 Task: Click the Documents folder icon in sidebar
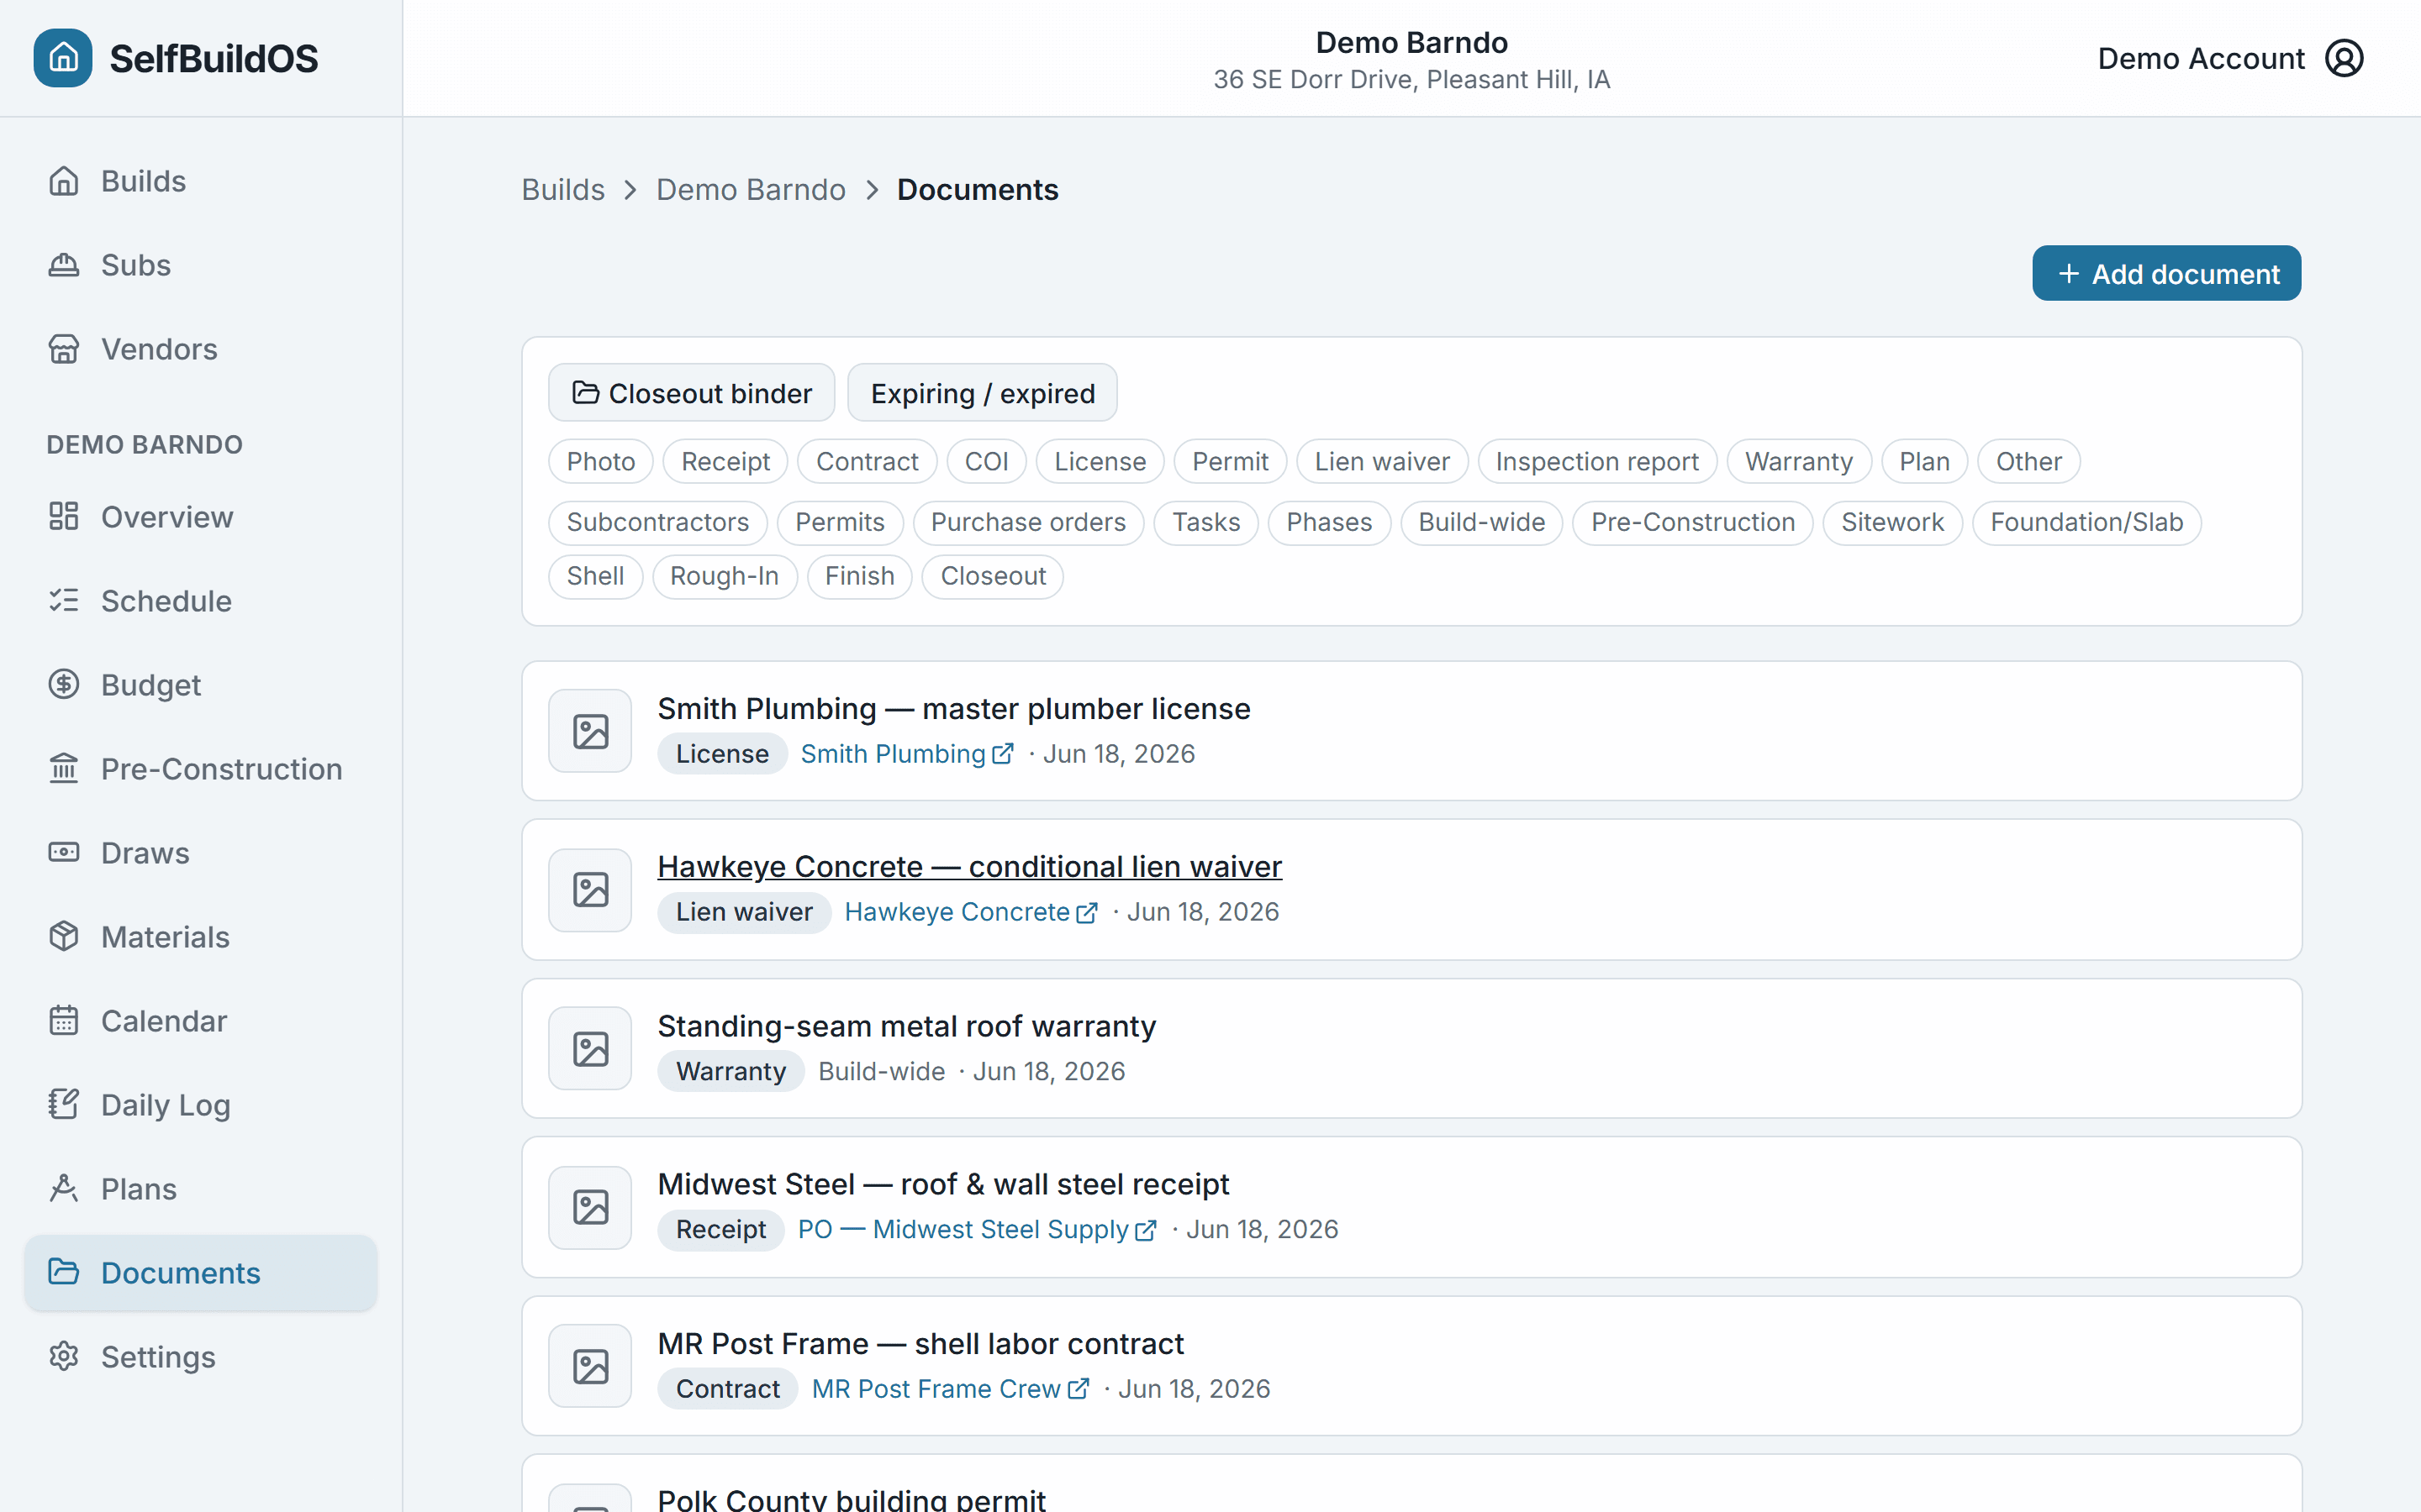coord(64,1272)
